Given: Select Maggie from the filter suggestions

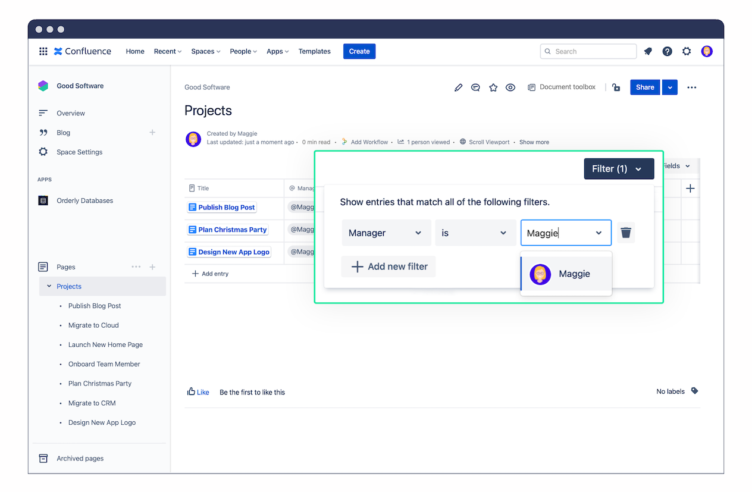Looking at the screenshot, I should tap(565, 274).
